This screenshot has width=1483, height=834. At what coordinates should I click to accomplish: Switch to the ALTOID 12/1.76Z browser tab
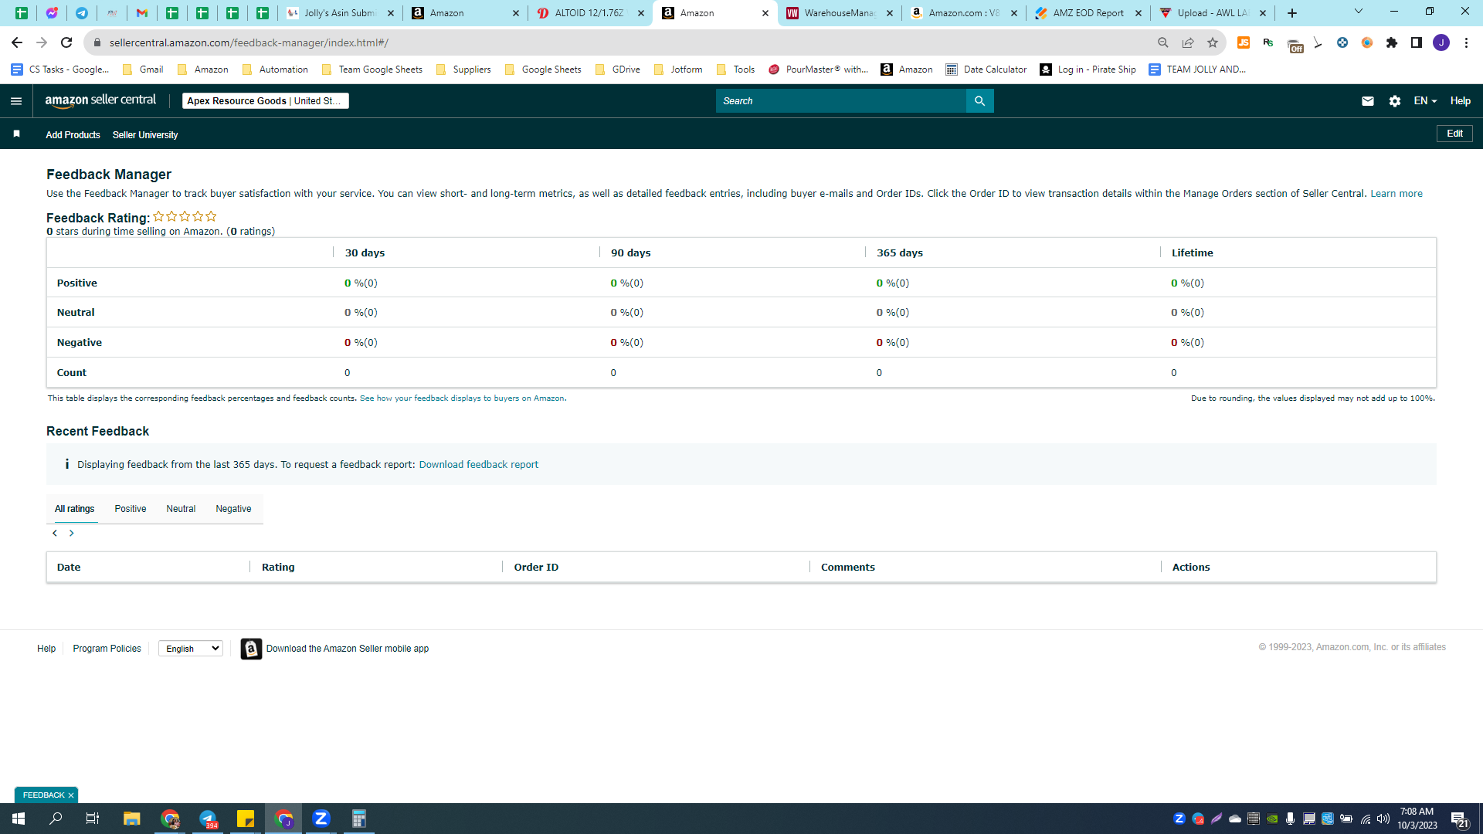(590, 13)
